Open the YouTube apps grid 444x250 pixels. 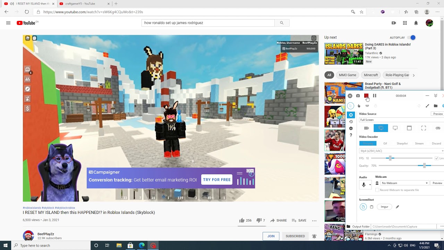point(405,23)
